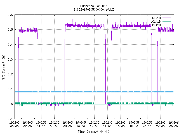Select the LCL41A legend label
Screen dimensions: 179x134
156,18
